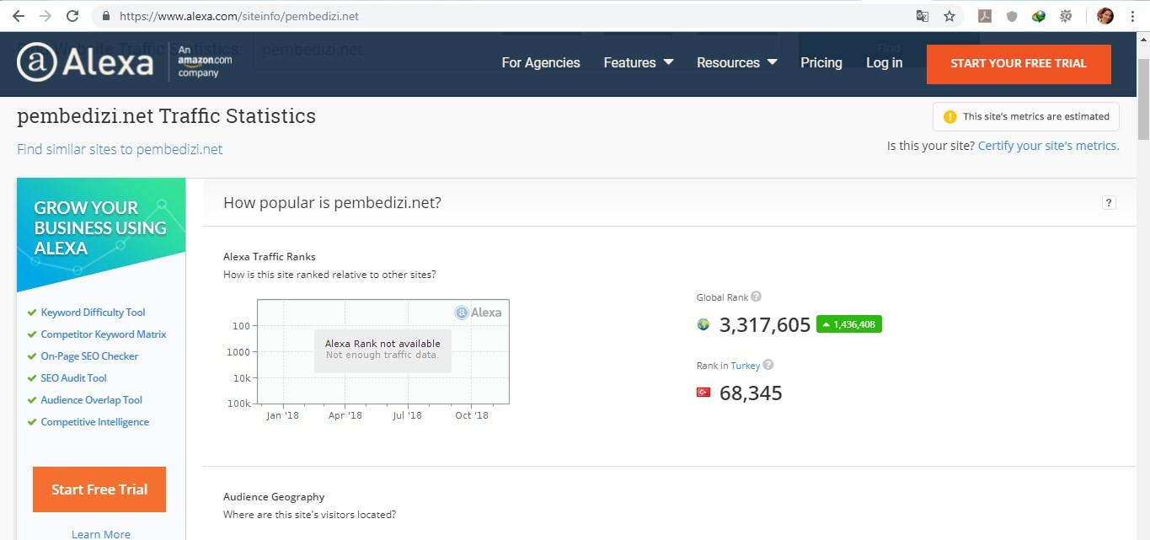Image resolution: width=1150 pixels, height=540 pixels.
Task: Click the Audience Geography heading
Action: 274,497
